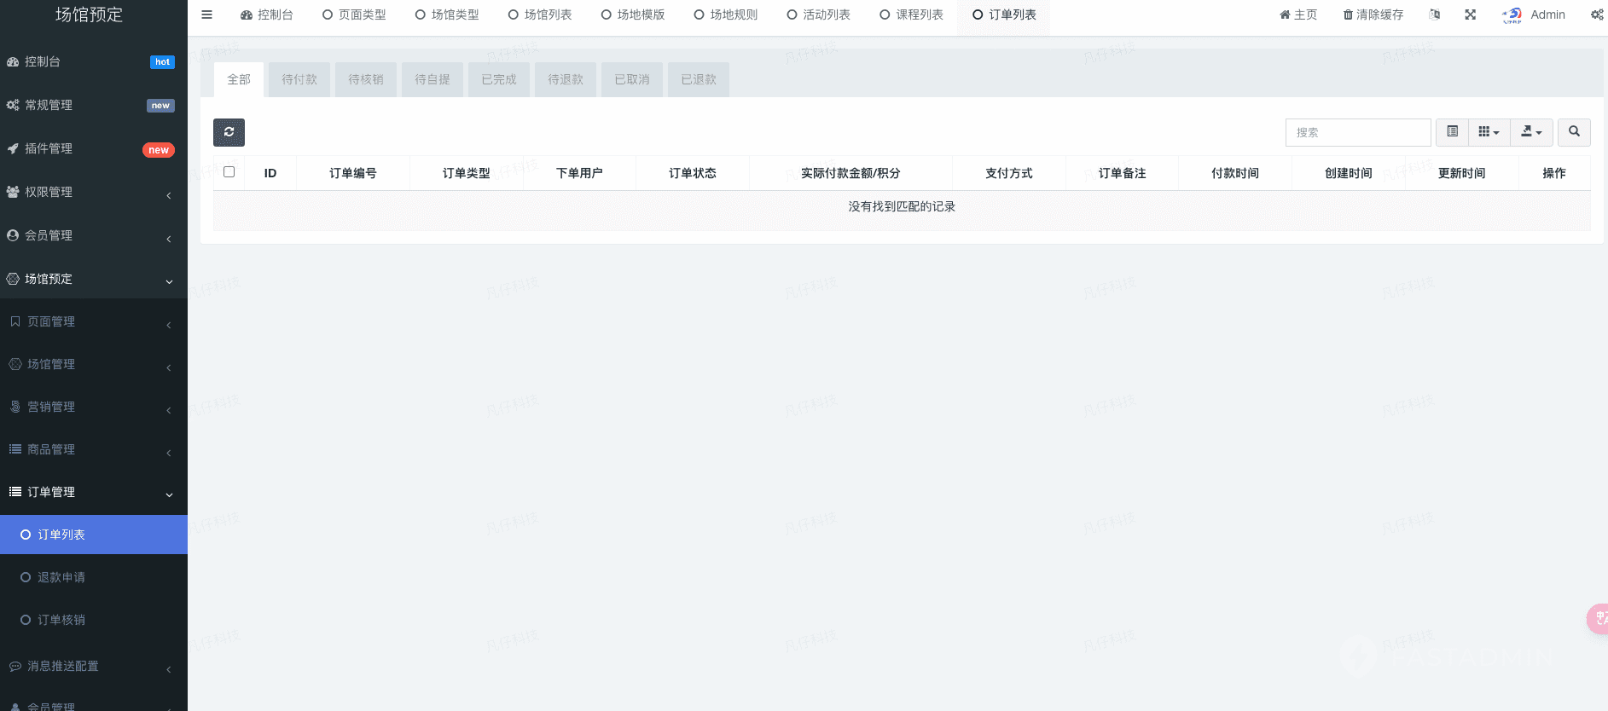Switch to the 待付款 filter tab
This screenshot has width=1608, height=711.
coord(299,79)
